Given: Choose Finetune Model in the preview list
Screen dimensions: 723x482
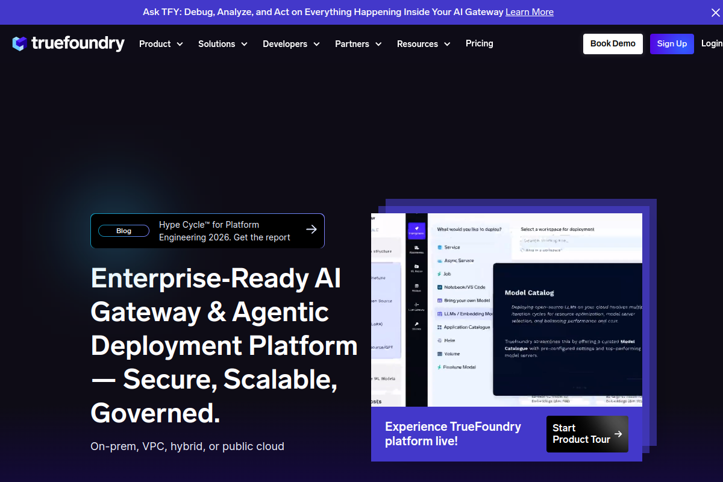Looking at the screenshot, I should click(457, 367).
